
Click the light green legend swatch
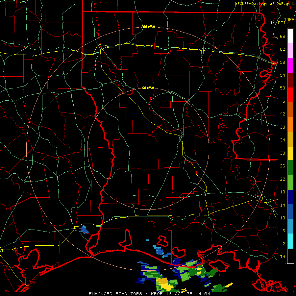[290, 182]
